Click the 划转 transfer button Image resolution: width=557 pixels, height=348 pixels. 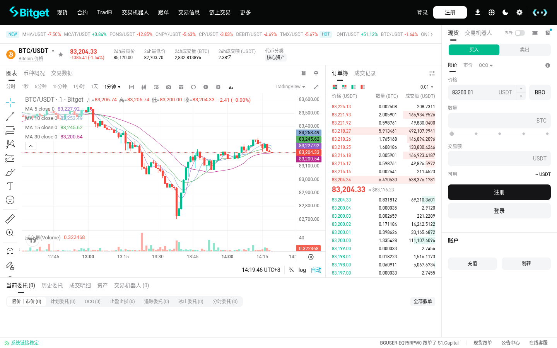click(526, 264)
